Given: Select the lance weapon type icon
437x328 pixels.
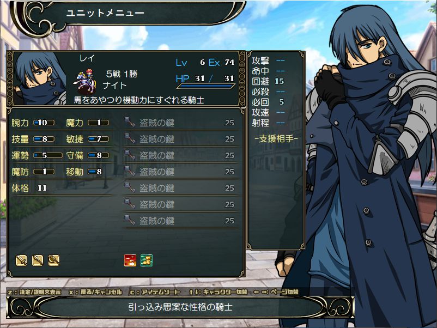Looking at the screenshot, I should point(38,260).
